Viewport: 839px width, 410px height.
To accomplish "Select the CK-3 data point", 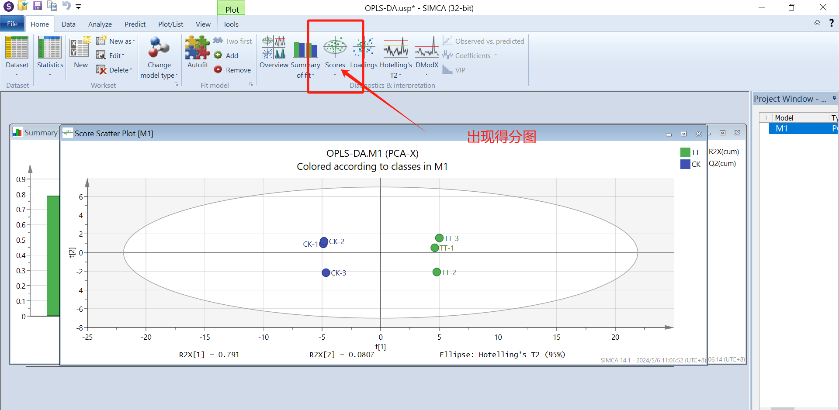I will pos(326,272).
